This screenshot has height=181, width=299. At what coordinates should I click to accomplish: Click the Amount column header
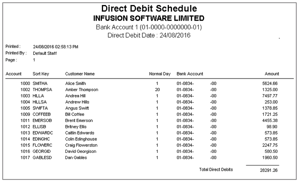(x=272, y=74)
